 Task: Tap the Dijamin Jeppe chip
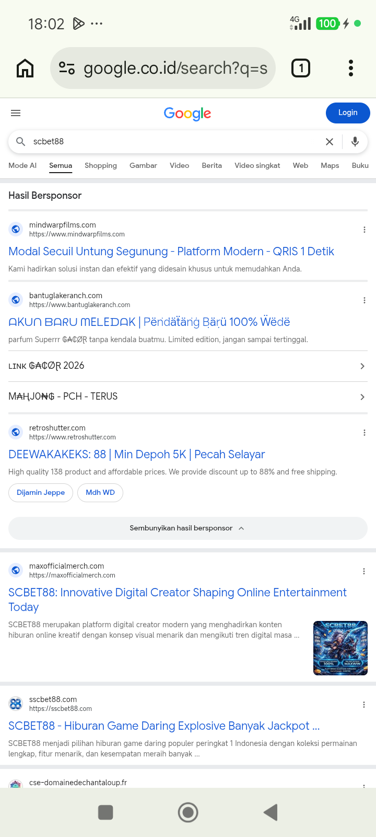(41, 493)
